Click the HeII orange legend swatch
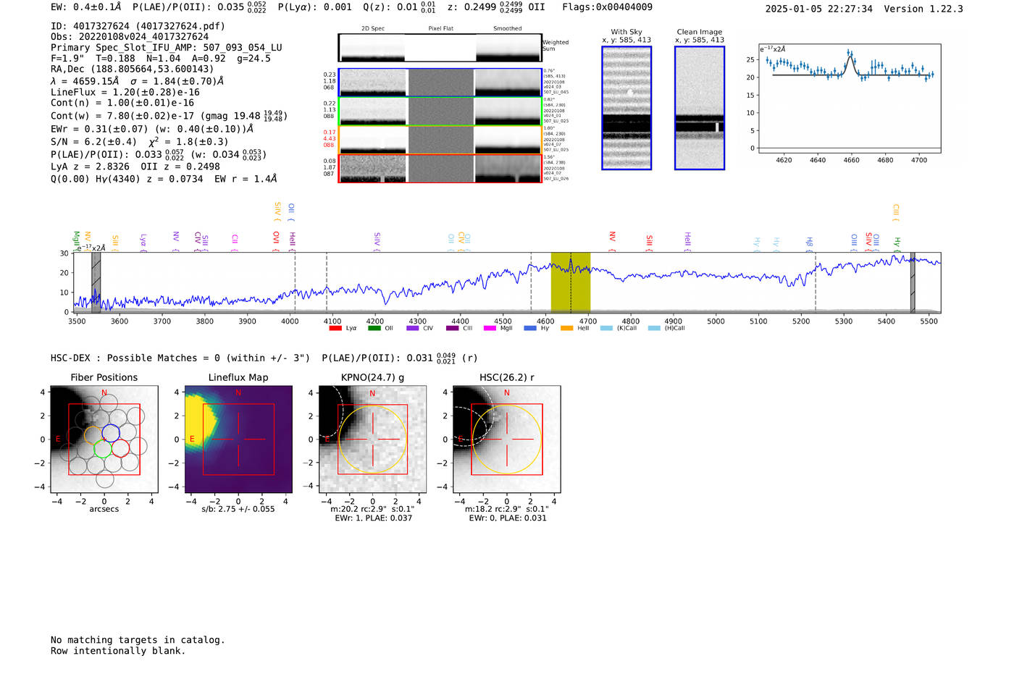The width and height of the screenshot is (1014, 690). [567, 328]
